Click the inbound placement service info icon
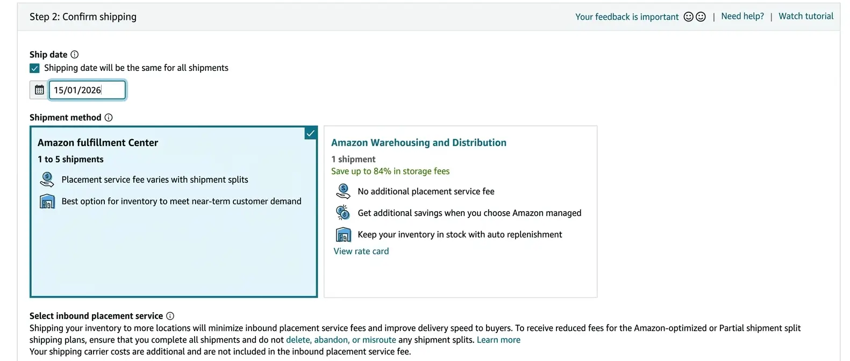The image size is (850, 361). [170, 316]
